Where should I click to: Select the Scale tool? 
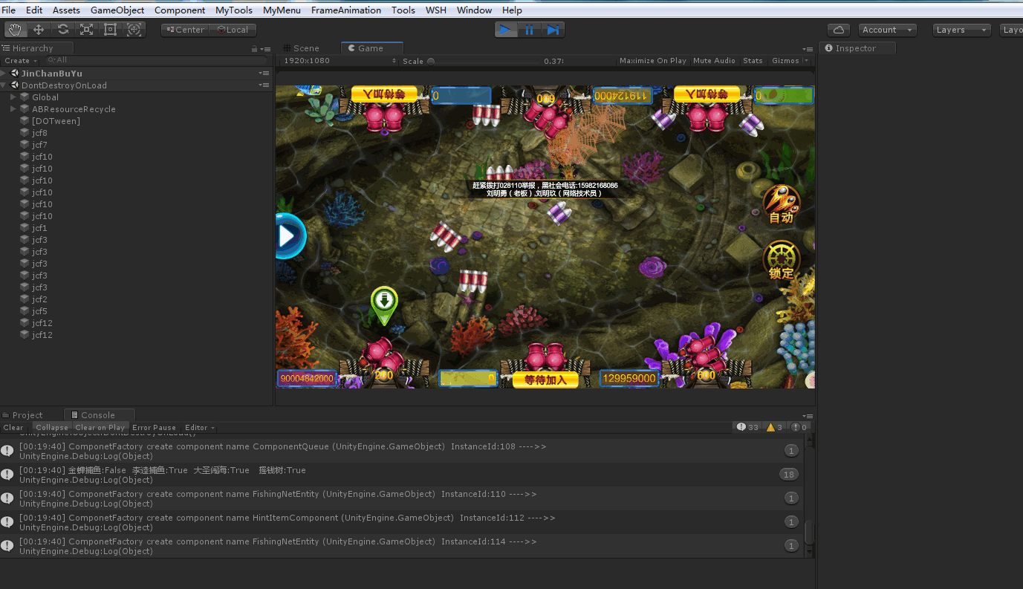87,30
